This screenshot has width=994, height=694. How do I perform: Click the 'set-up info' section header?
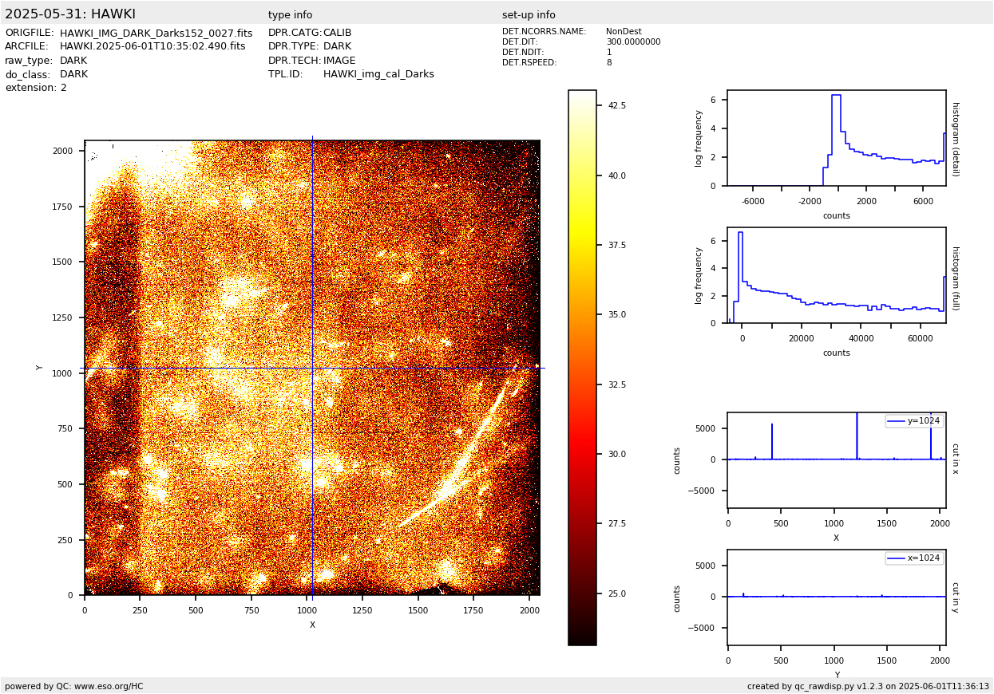click(529, 15)
